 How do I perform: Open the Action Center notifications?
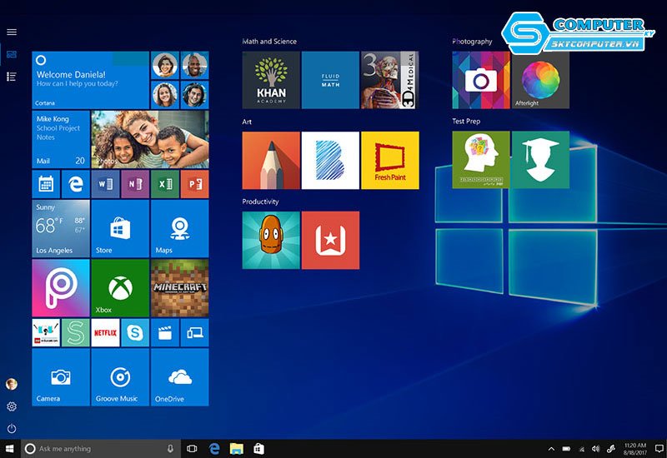point(659,449)
